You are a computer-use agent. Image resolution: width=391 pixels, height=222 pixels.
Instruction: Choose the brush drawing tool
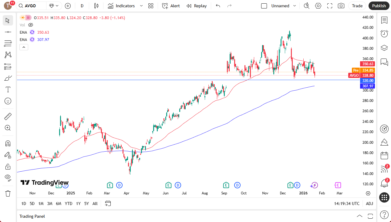pos(8,78)
